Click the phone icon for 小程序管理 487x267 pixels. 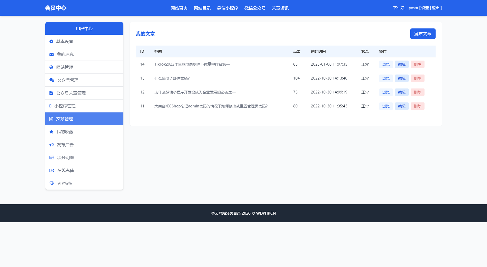(x=50, y=106)
